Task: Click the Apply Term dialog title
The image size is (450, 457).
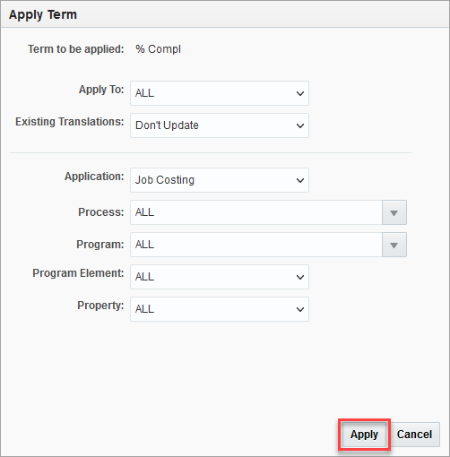Action: click(43, 14)
